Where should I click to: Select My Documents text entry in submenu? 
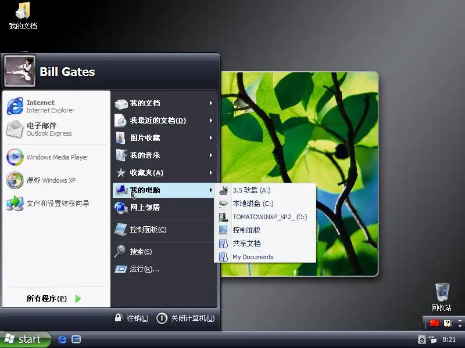coord(253,257)
